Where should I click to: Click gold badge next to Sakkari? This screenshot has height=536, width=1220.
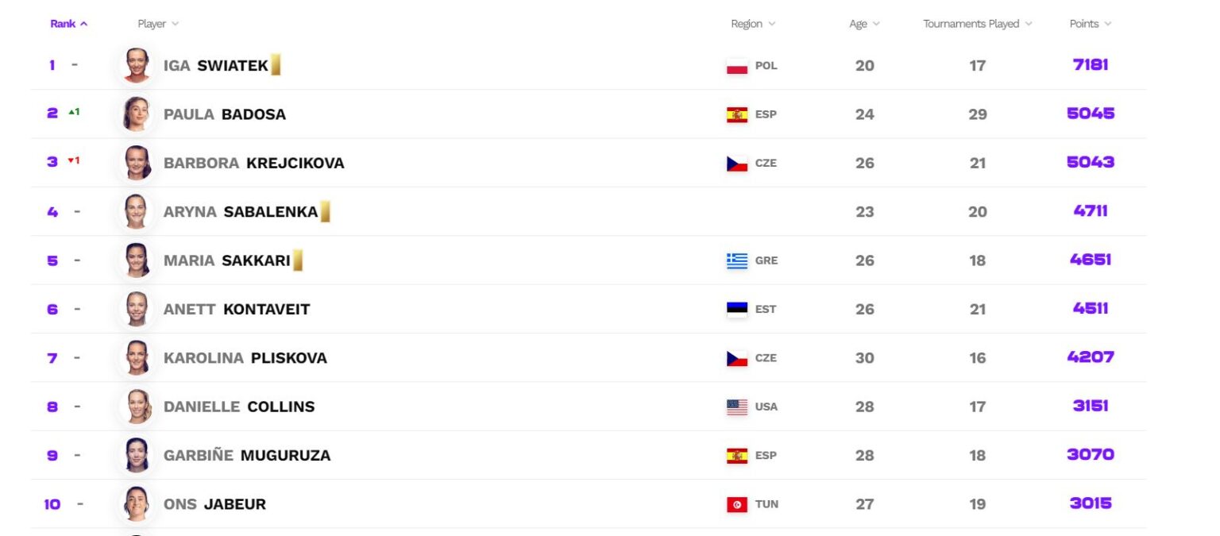pyautogui.click(x=297, y=260)
